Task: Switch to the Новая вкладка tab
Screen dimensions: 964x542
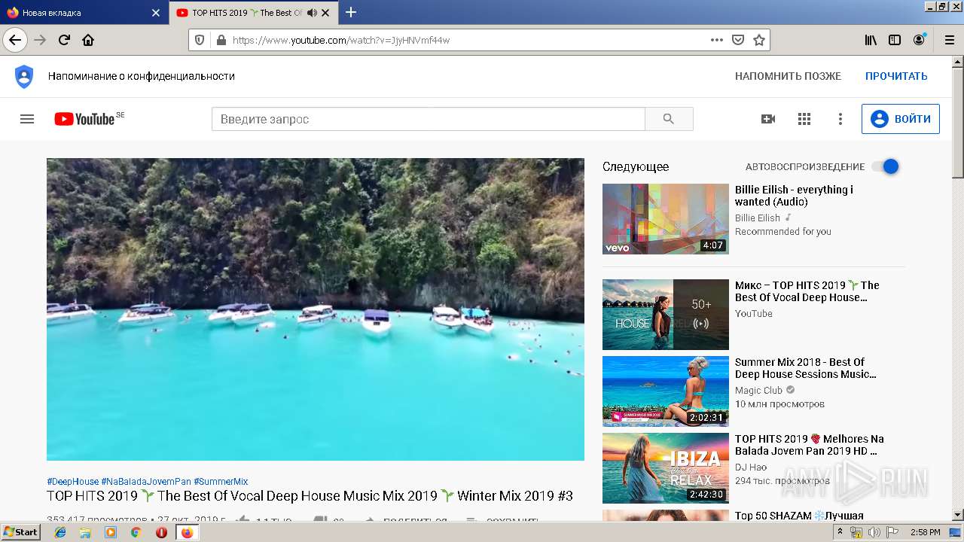Action: pyautogui.click(x=75, y=13)
